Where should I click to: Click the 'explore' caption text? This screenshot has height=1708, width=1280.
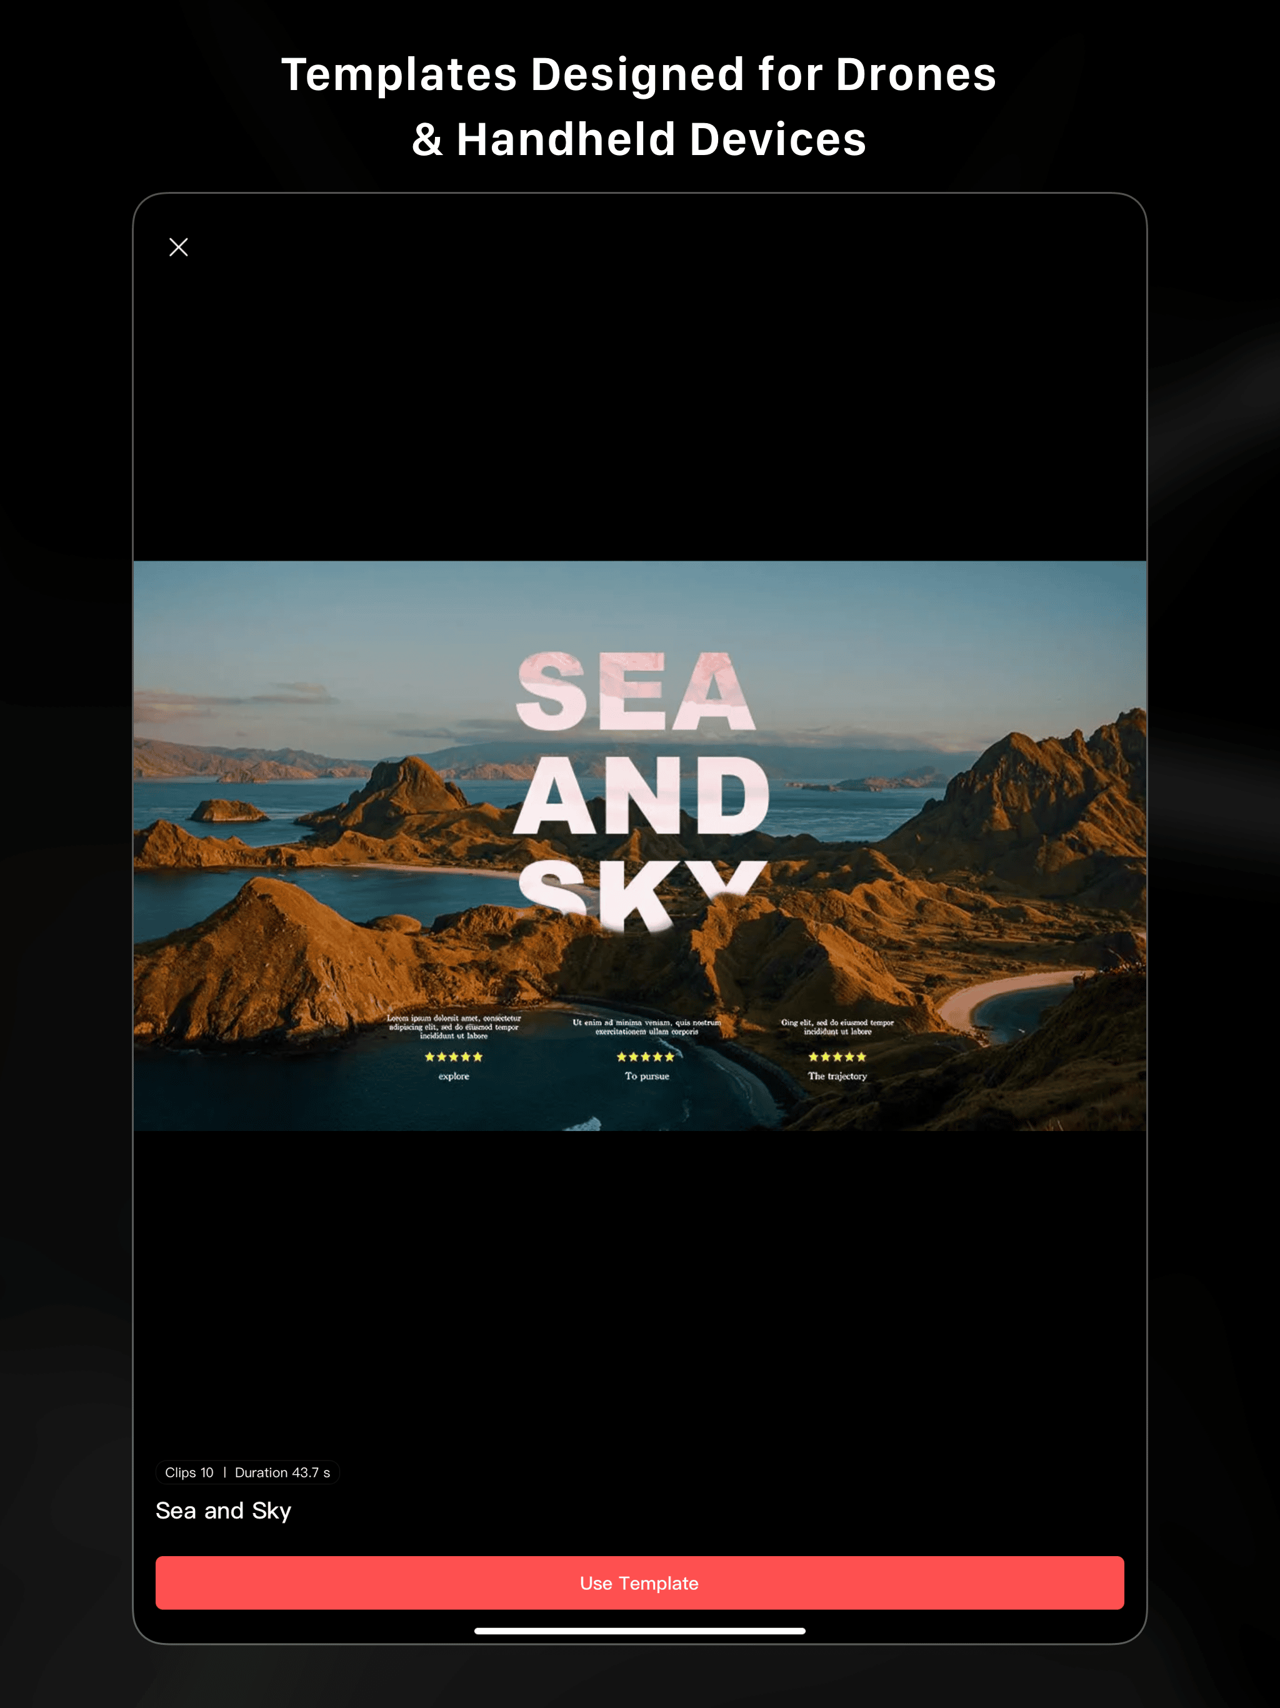click(x=453, y=1077)
